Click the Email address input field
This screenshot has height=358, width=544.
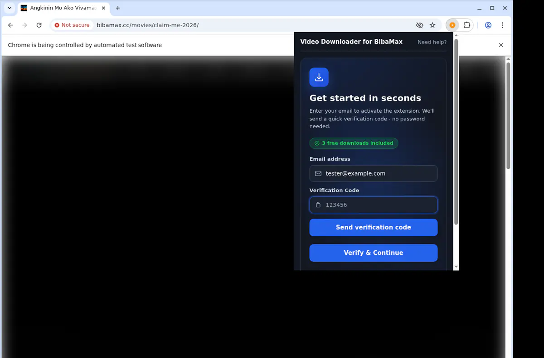(374, 173)
